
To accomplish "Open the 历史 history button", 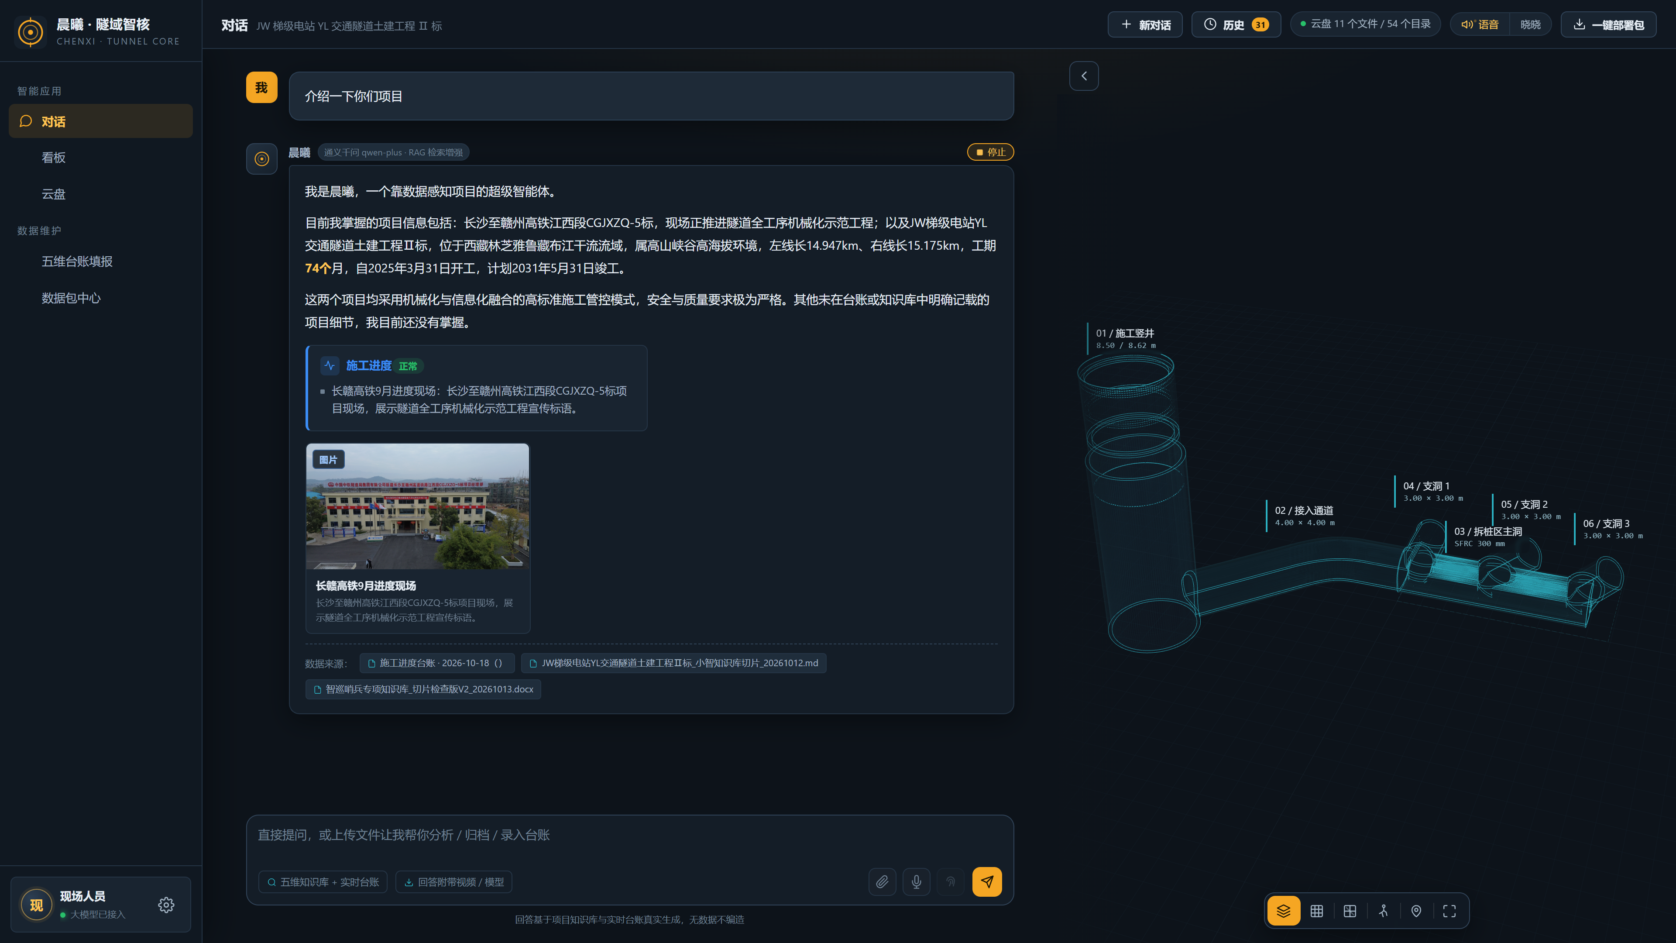I will pyautogui.click(x=1236, y=25).
